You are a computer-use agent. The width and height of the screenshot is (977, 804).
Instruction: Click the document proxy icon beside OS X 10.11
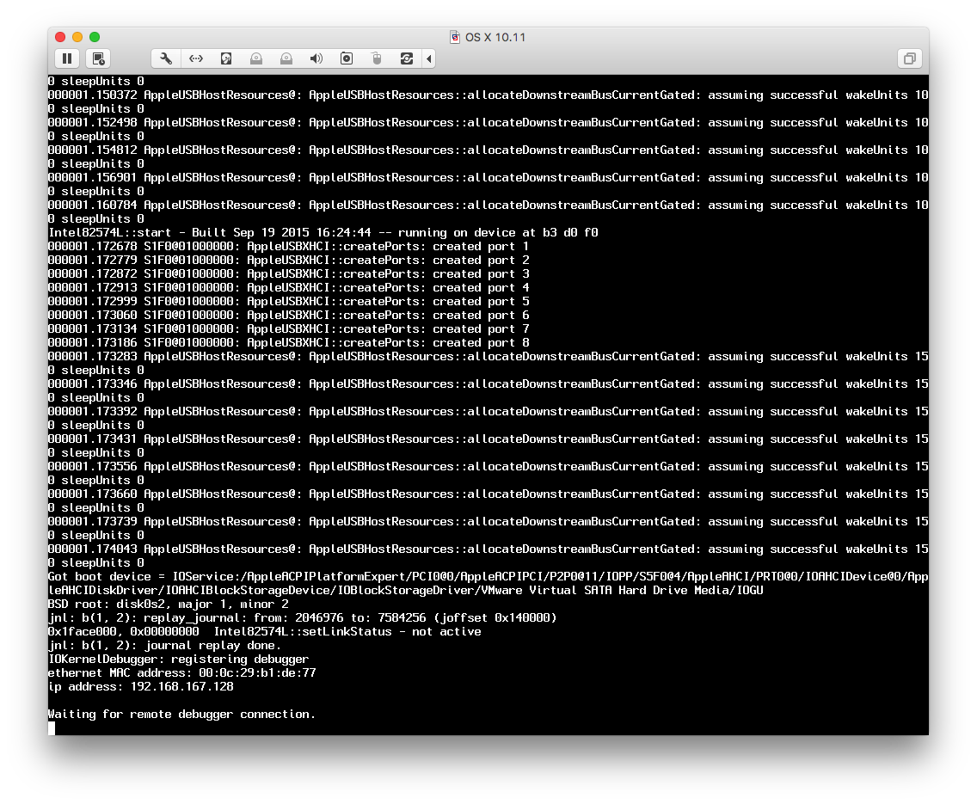click(x=454, y=37)
